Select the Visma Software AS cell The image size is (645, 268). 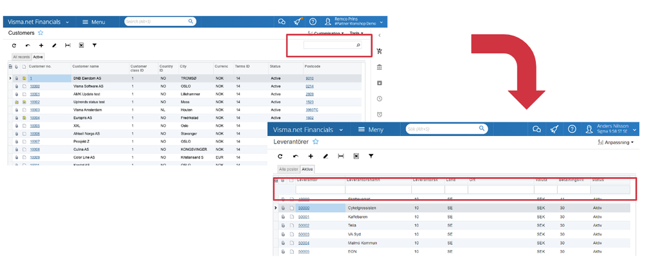[x=88, y=86]
